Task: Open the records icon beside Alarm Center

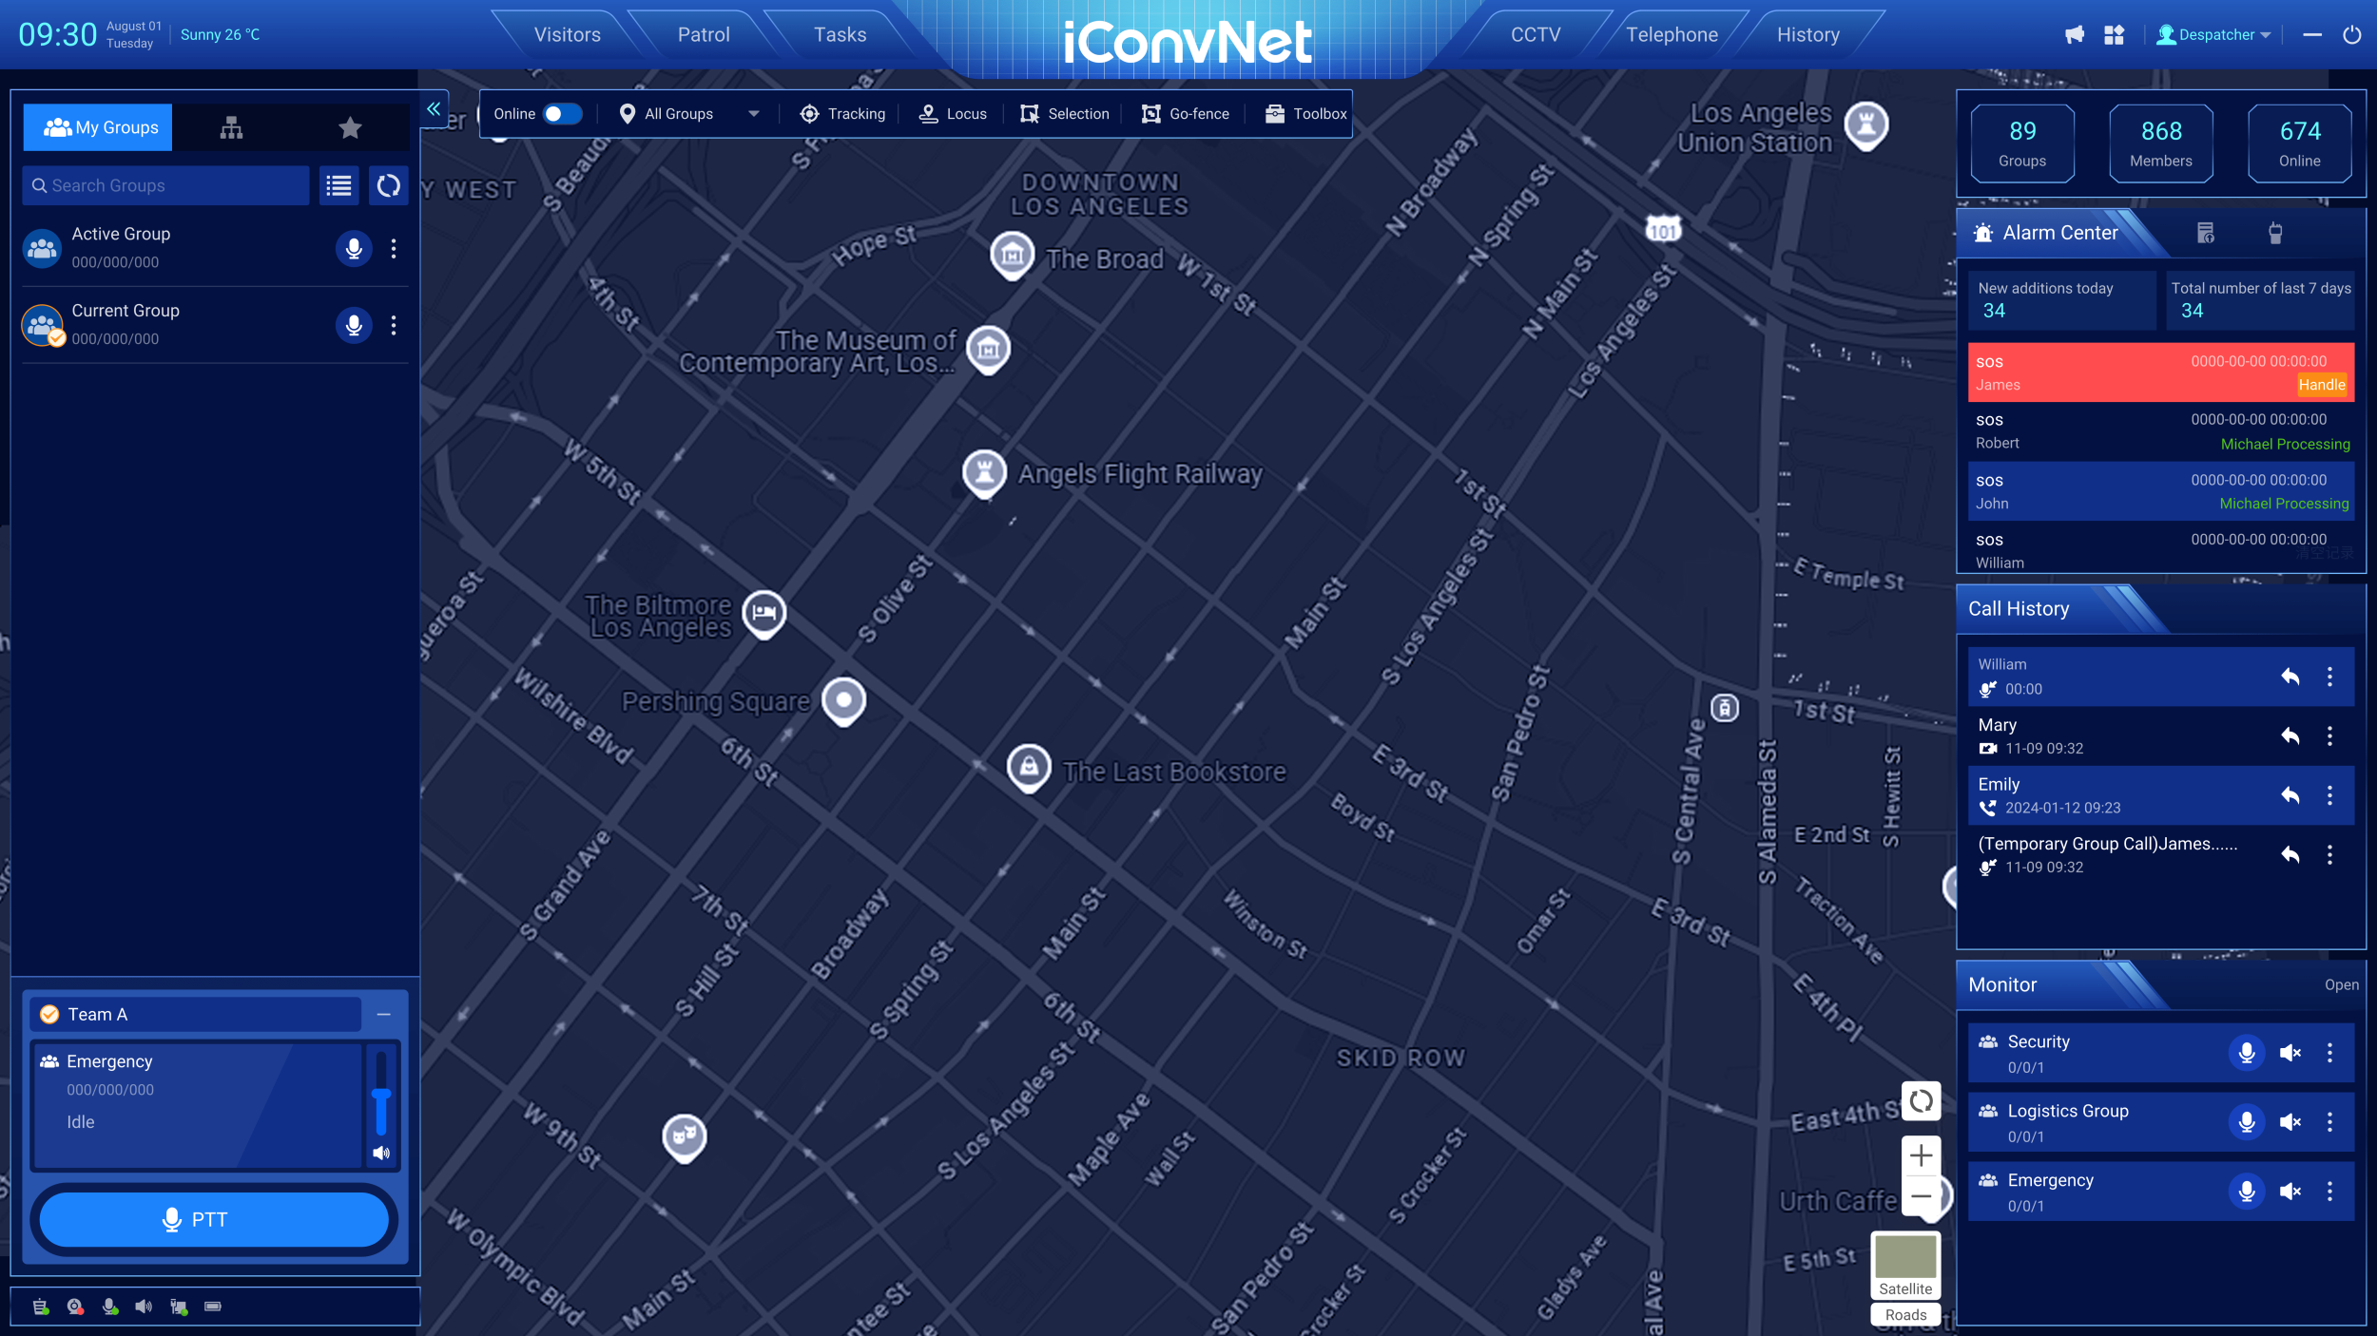Action: pyautogui.click(x=2206, y=233)
